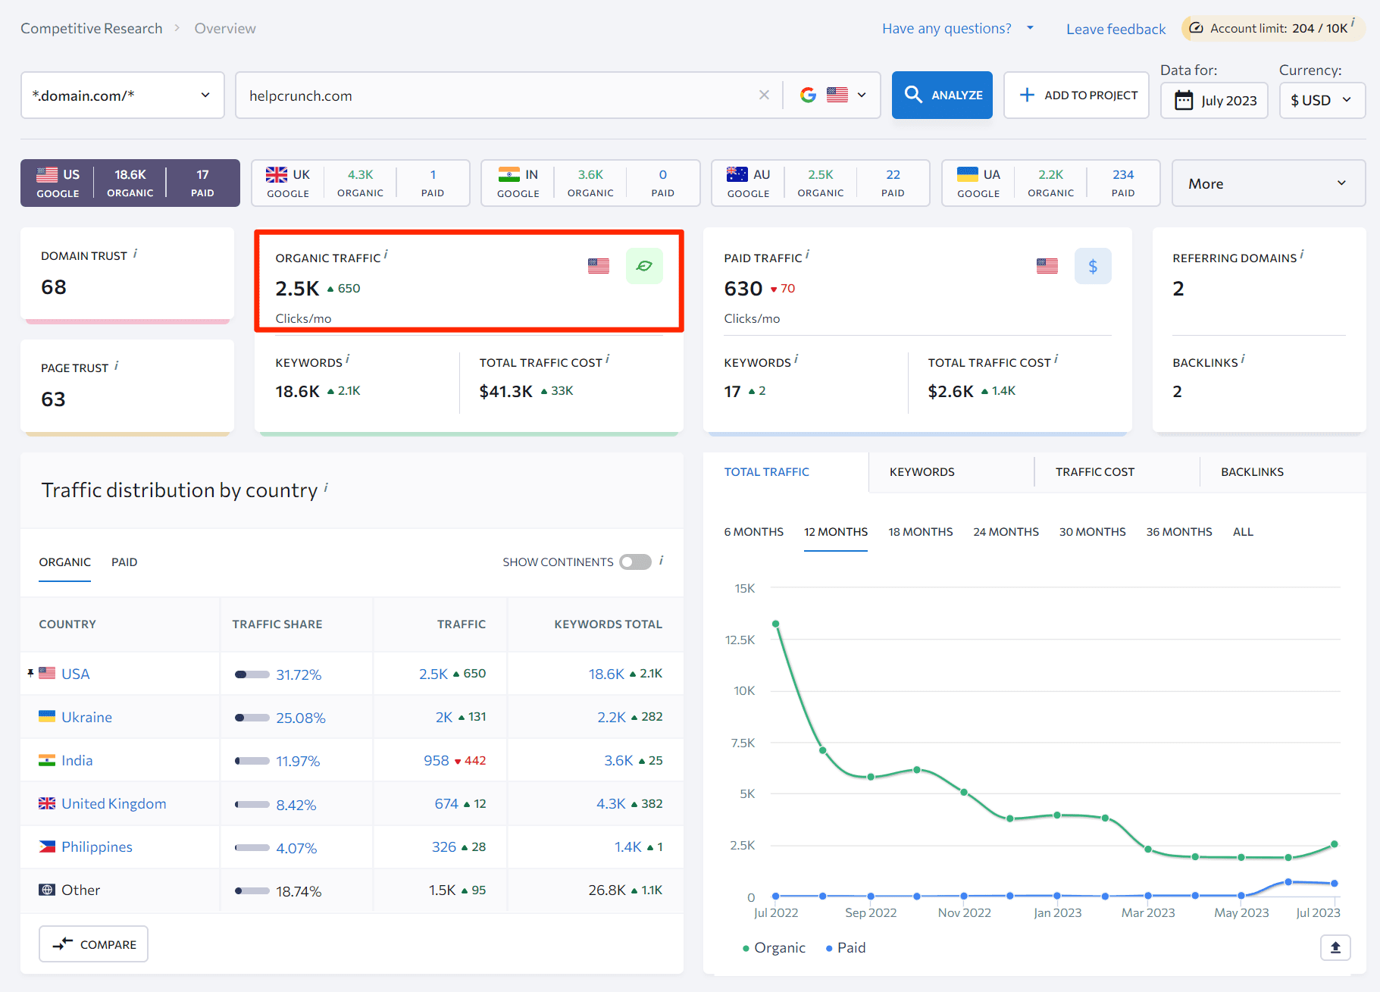1380x992 pixels.
Task: Click the USA traffic share bar
Action: [x=252, y=674]
